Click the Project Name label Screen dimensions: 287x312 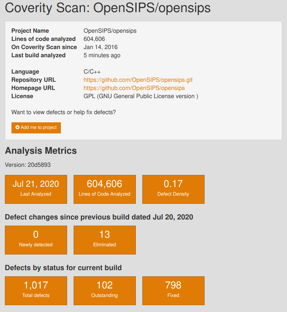coord(30,31)
